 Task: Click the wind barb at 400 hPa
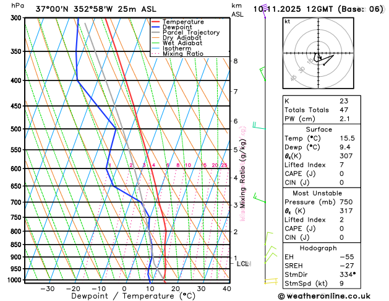pos(262,74)
